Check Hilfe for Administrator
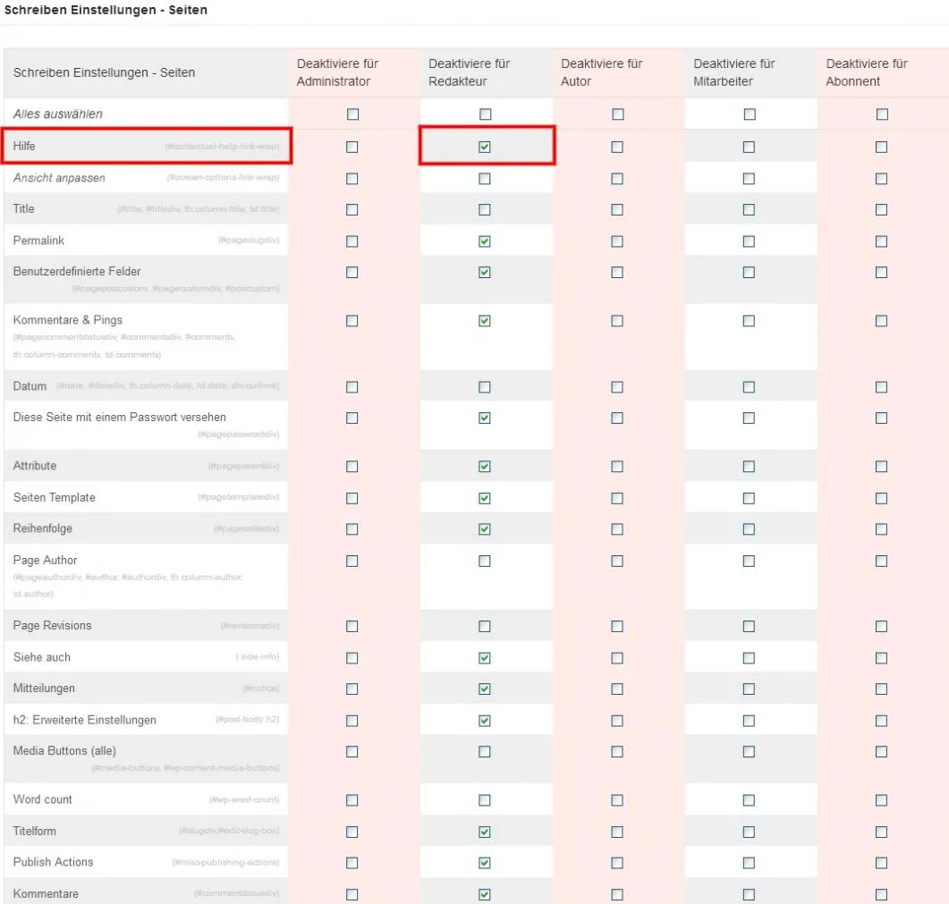 coord(352,147)
